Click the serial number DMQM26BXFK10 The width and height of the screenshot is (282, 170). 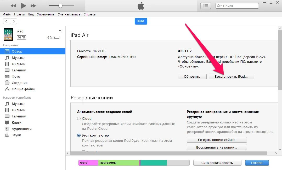122,57
